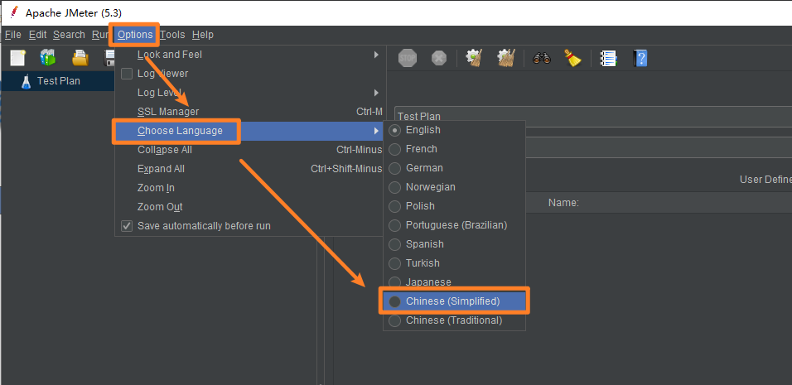Select Japanese language option
792x385 pixels.
455,282
